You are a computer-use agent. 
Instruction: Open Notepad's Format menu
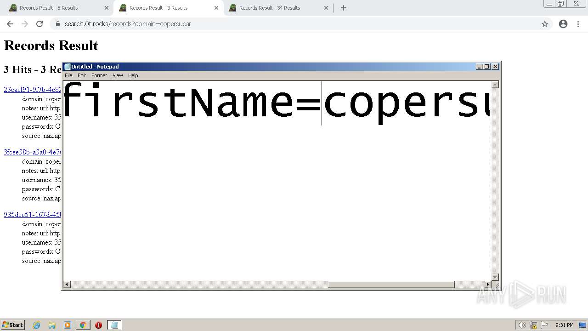click(99, 75)
